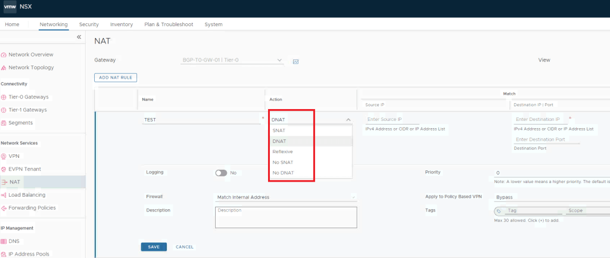Click the Network Topology sidebar icon
610x258 pixels.
point(4,68)
